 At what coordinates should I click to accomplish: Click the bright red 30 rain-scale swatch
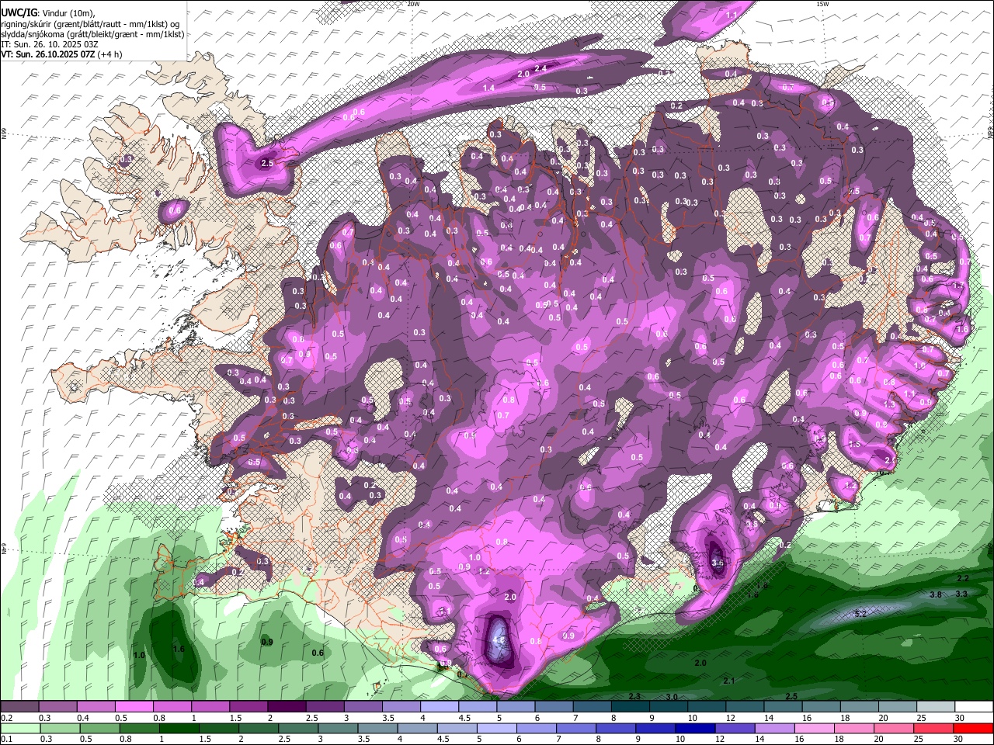974,729
